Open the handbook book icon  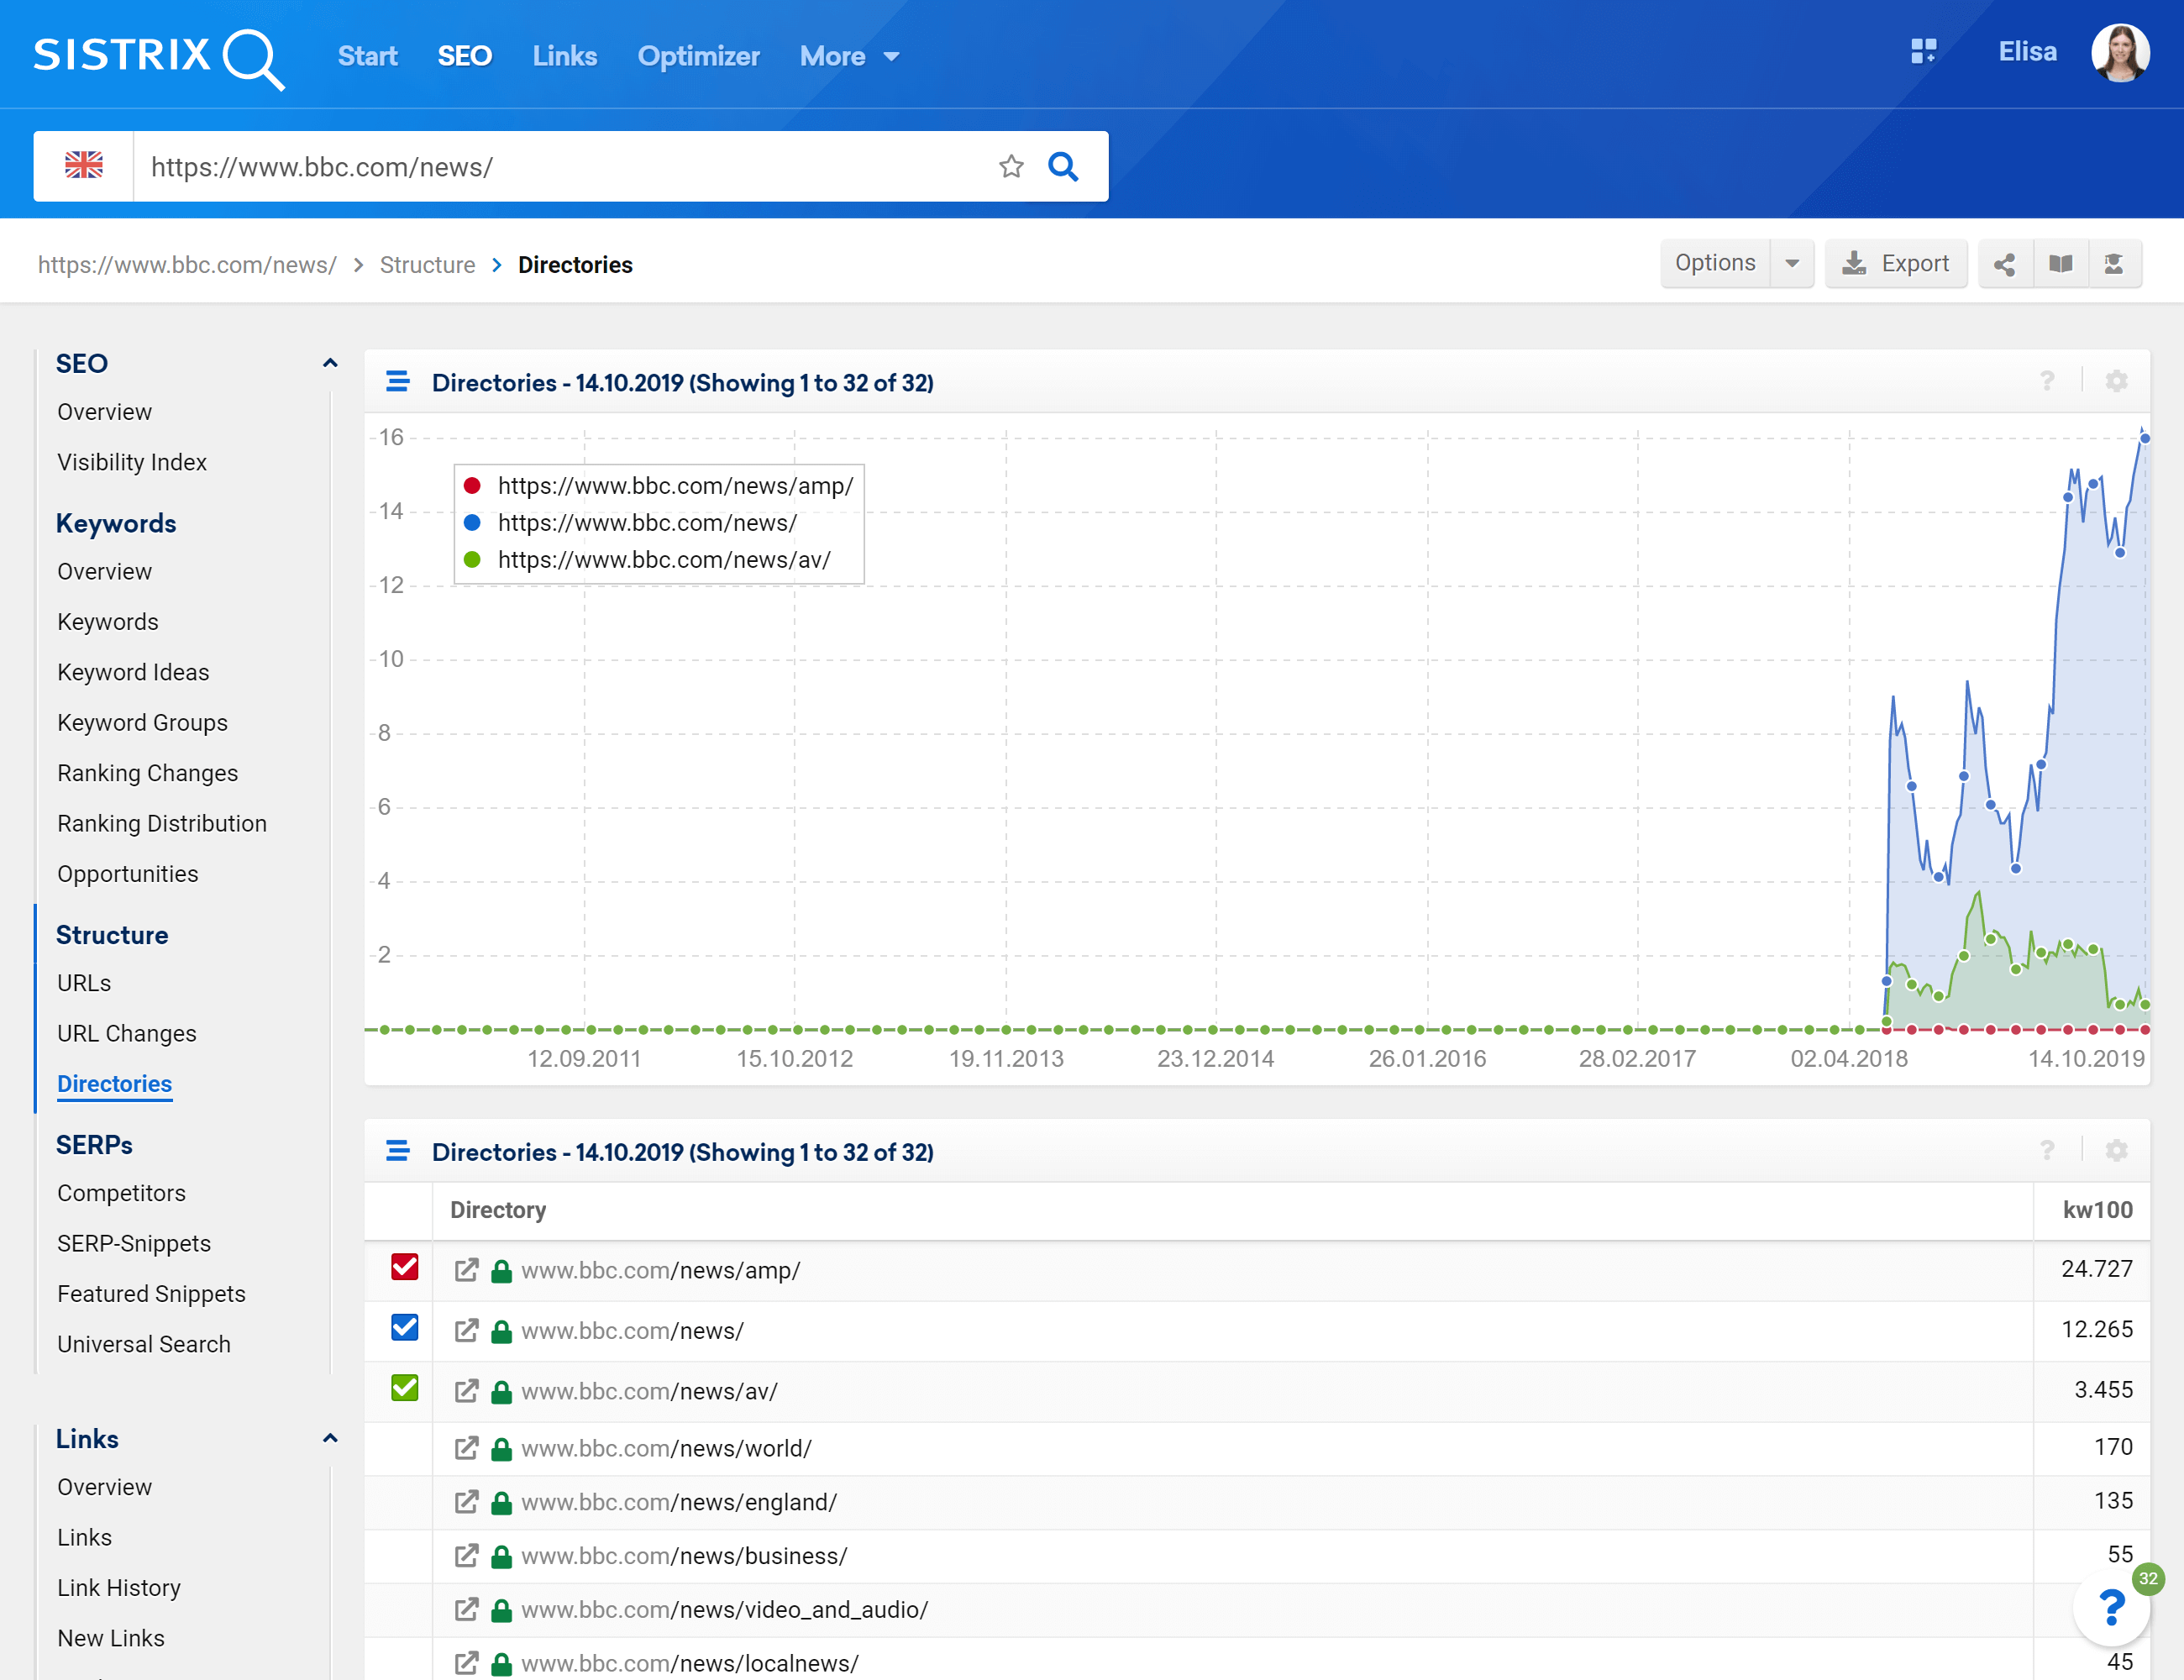point(2060,264)
